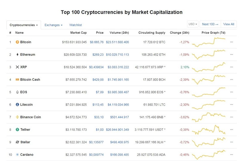Sort by the Market Cap column header

(x=78, y=33)
